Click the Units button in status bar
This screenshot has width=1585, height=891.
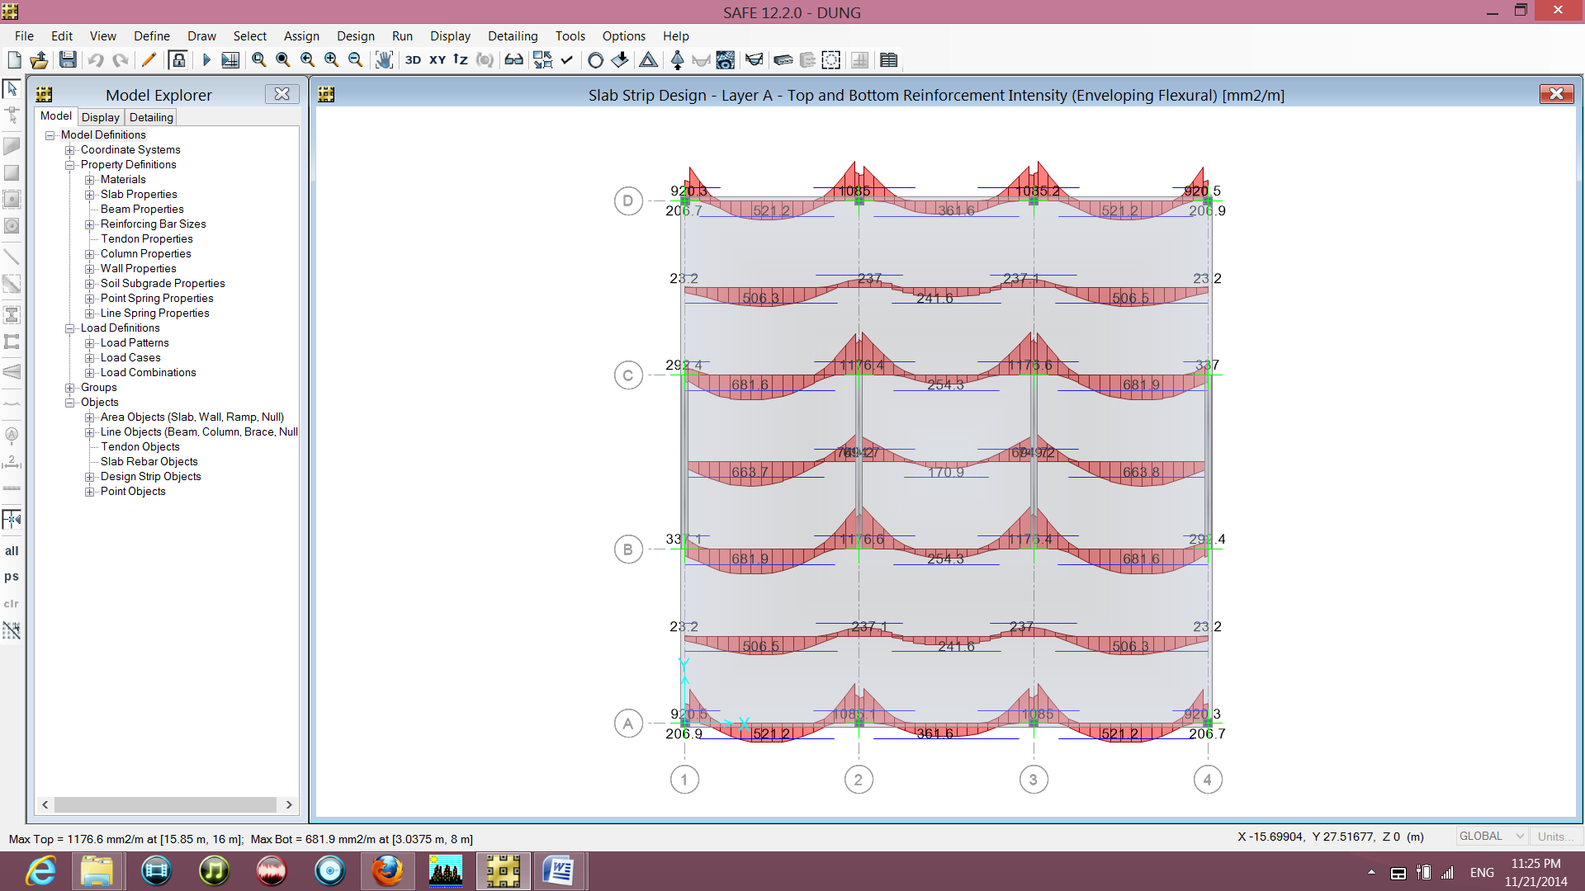[1552, 837]
